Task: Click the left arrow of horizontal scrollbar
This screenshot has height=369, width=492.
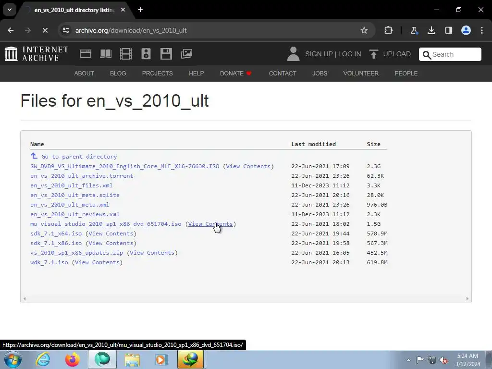Action: 25,299
